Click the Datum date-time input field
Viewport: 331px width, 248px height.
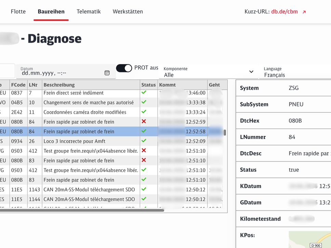coord(66,71)
